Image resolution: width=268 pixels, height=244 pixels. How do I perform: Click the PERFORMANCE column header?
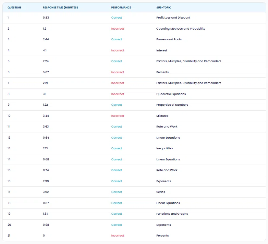pos(121,7)
